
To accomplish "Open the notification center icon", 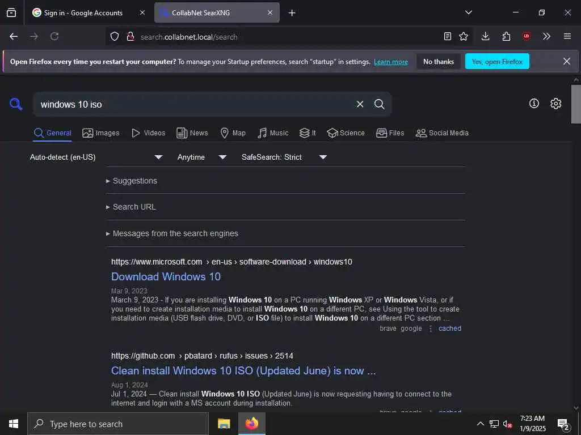I will click(563, 424).
